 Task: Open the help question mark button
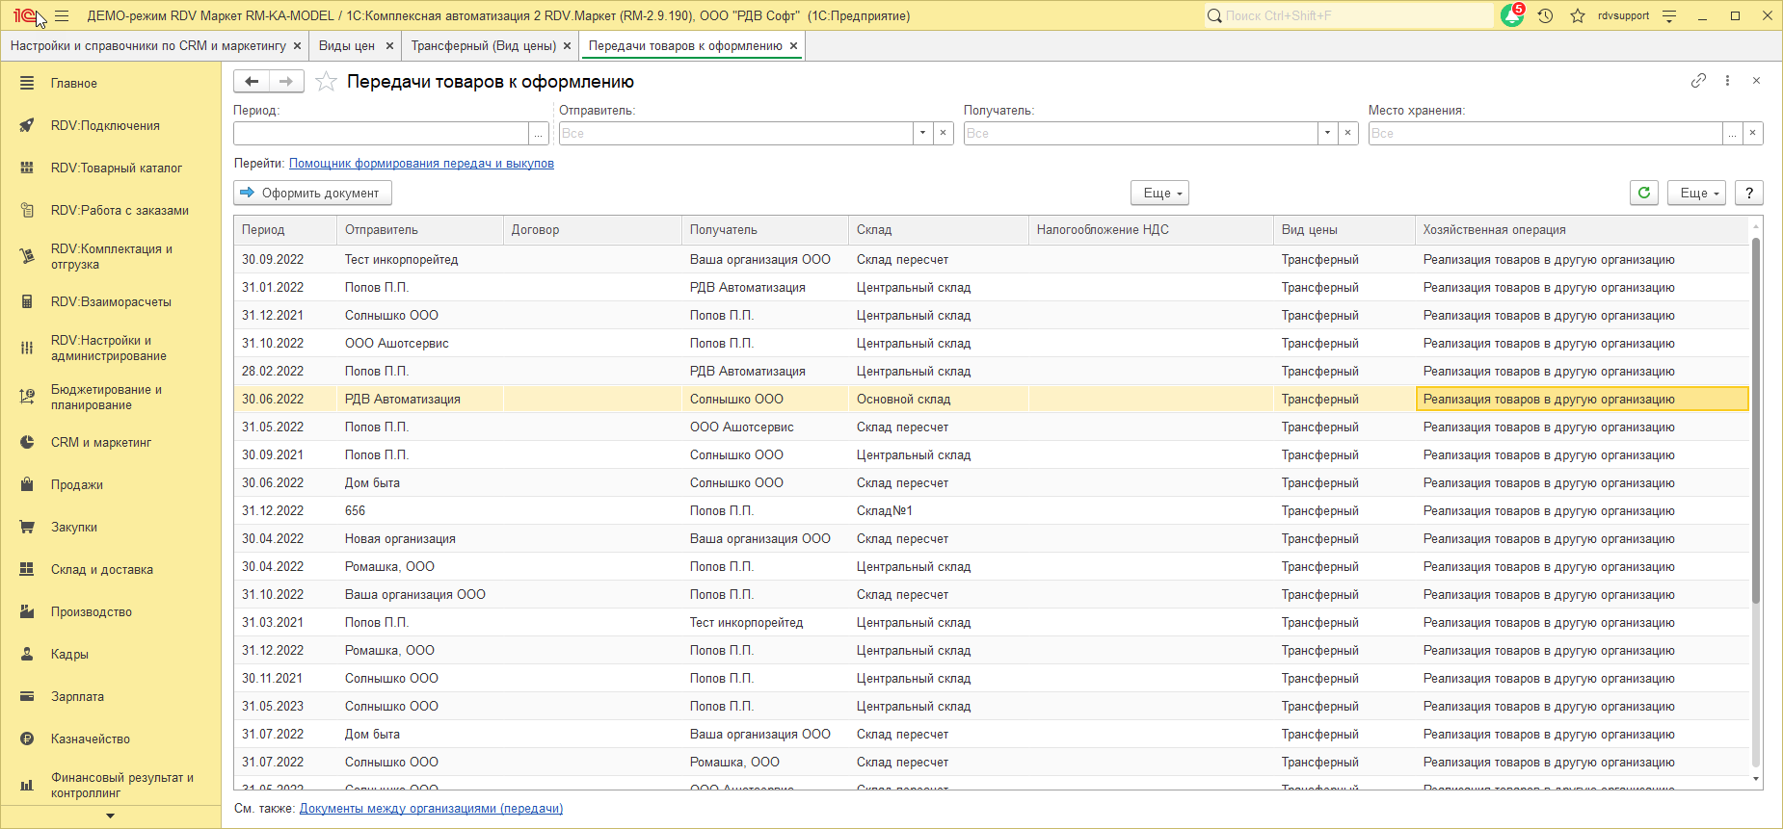coord(1749,193)
